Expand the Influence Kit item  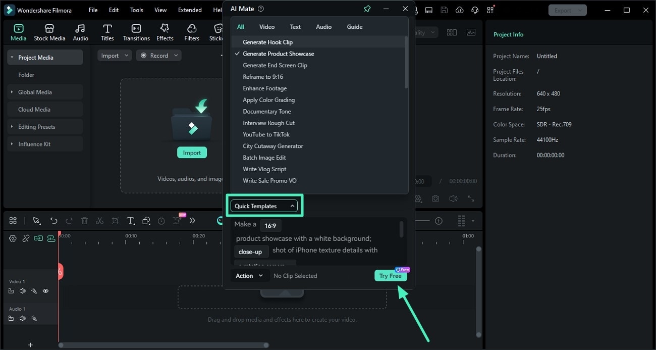pyautogui.click(x=12, y=144)
